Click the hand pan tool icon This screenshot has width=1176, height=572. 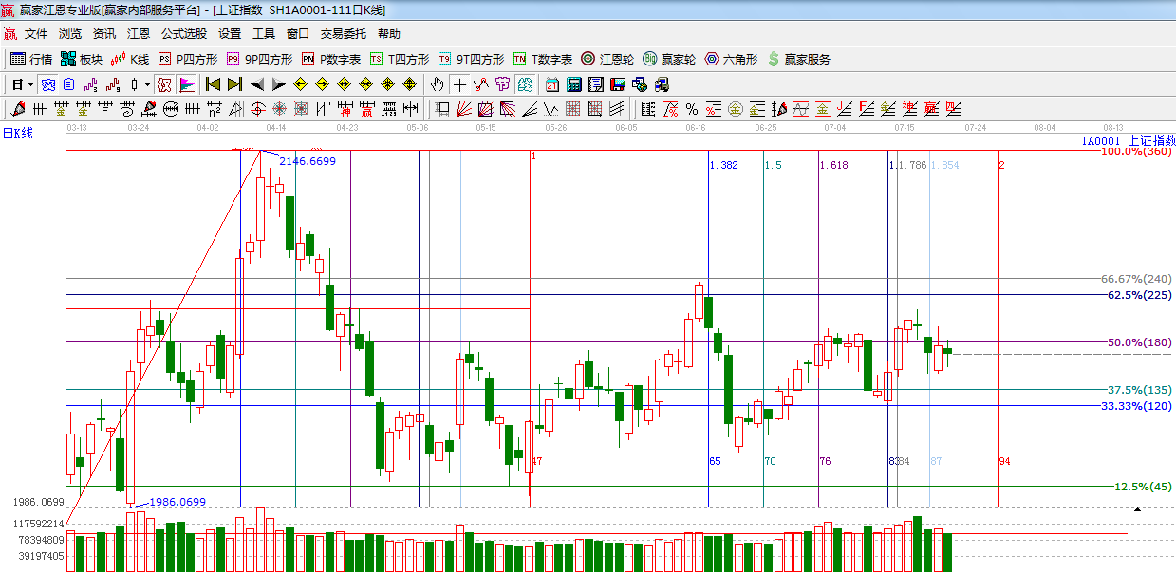point(437,84)
